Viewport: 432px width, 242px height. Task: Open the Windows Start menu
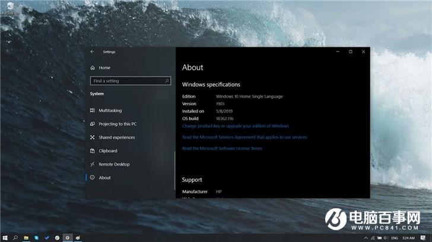click(x=5, y=238)
